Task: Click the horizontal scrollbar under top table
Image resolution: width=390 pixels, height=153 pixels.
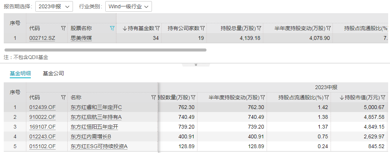Action: pyautogui.click(x=105, y=50)
